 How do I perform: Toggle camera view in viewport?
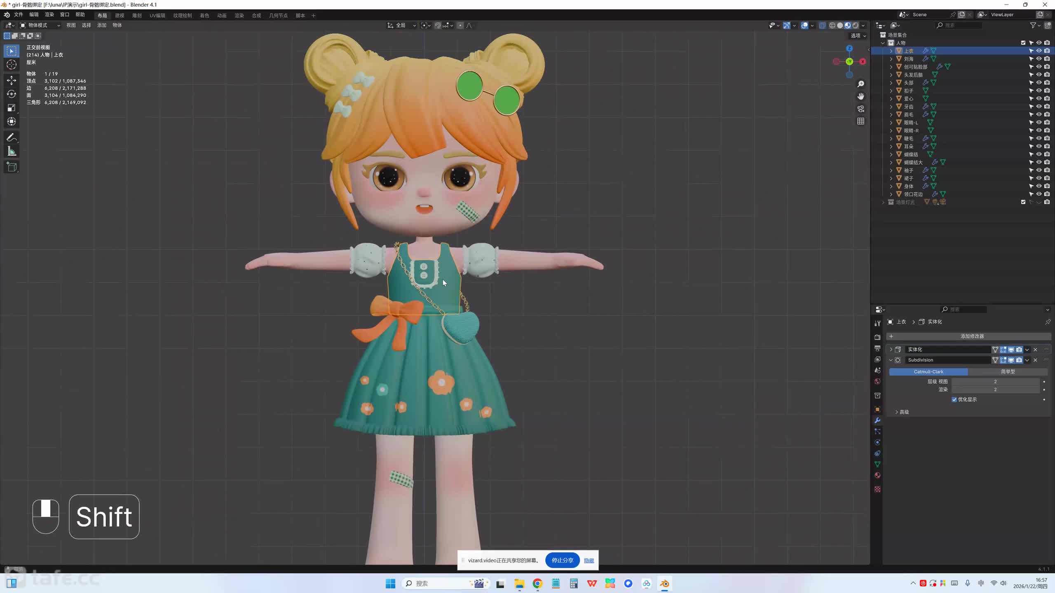tap(860, 109)
